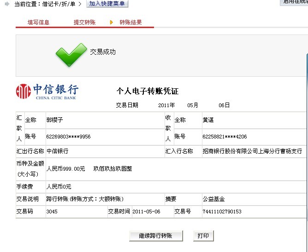Select the 转账结果 step tab
The image size is (308, 252).
coord(130,23)
